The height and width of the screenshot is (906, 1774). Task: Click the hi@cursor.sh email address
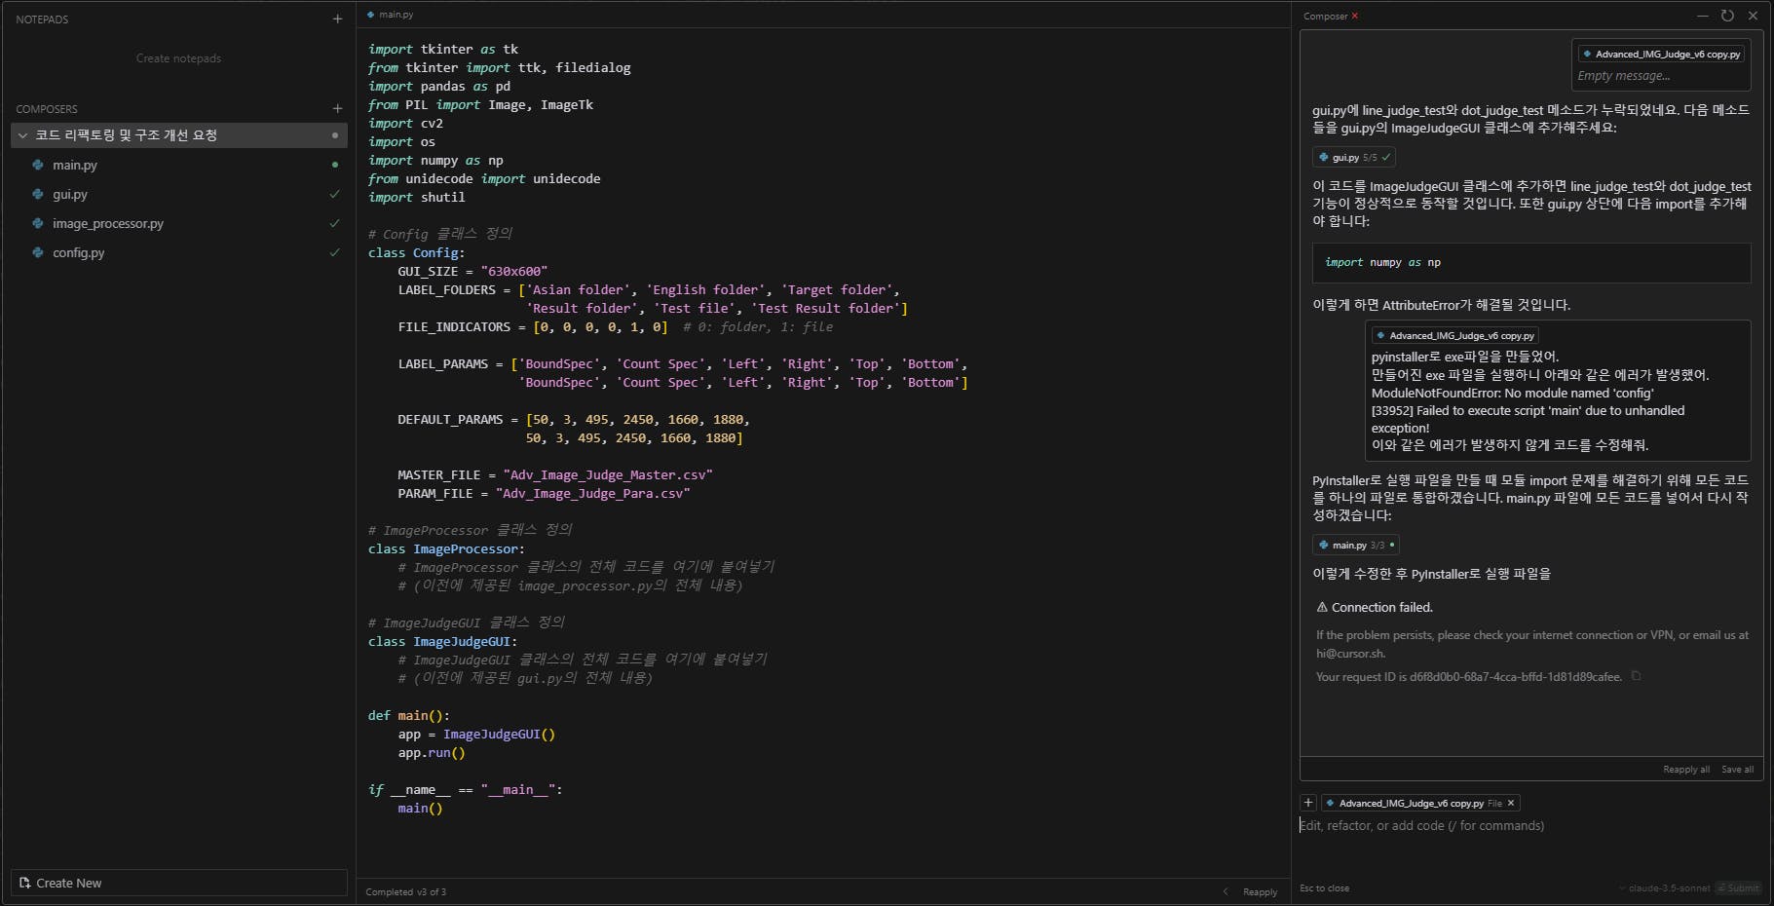pos(1350,654)
